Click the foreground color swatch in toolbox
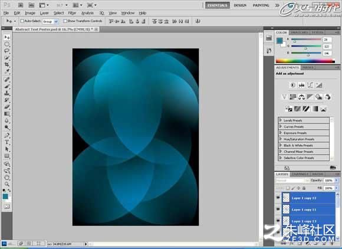342x249 pixels. 5,196
